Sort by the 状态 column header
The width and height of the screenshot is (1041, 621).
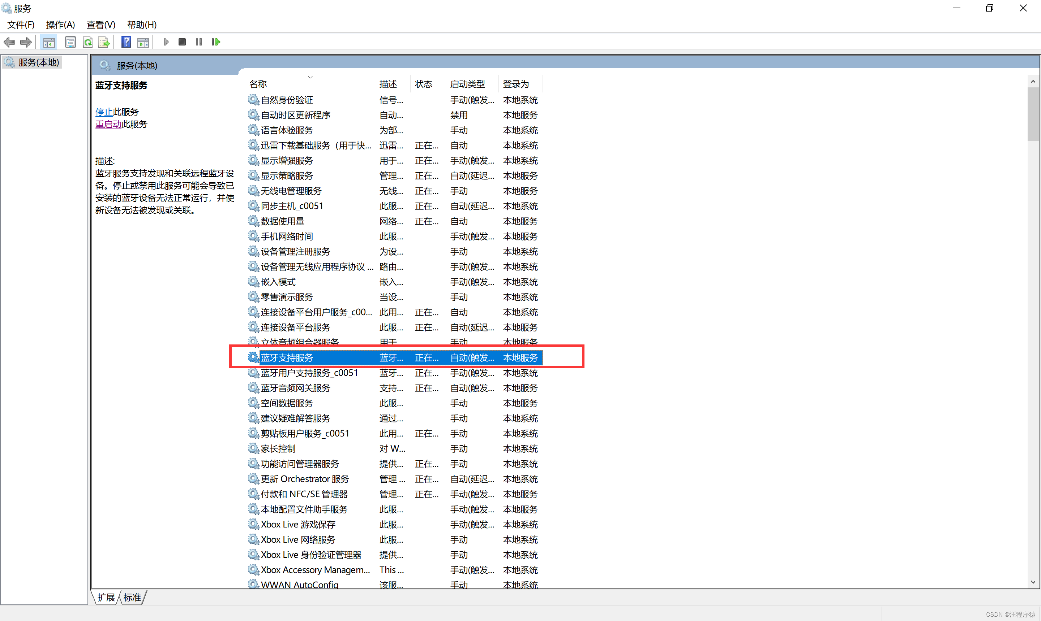tap(428, 84)
